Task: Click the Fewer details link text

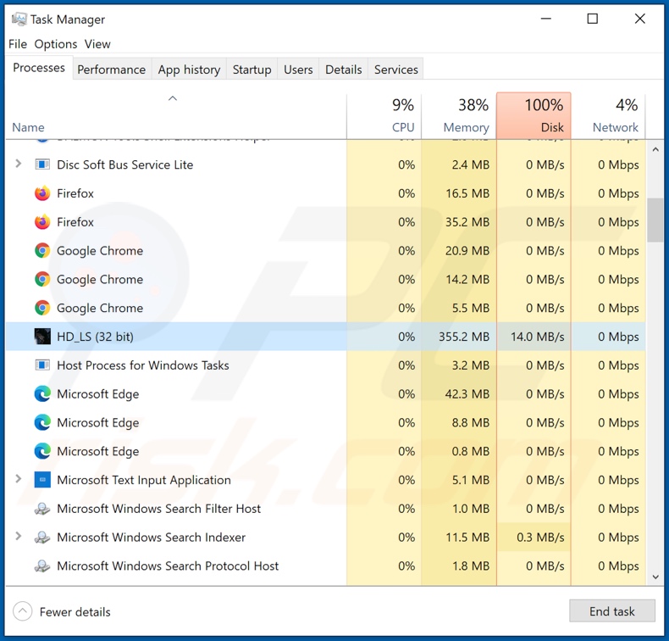Action: click(x=75, y=612)
